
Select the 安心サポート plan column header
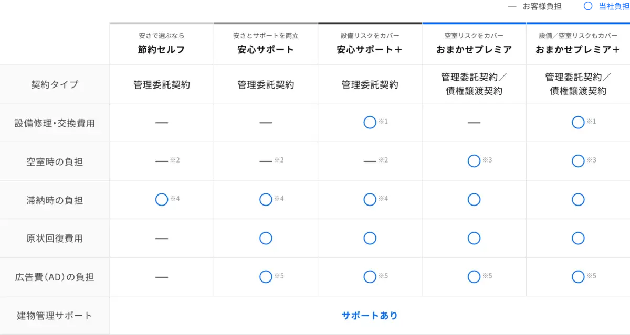click(x=266, y=50)
